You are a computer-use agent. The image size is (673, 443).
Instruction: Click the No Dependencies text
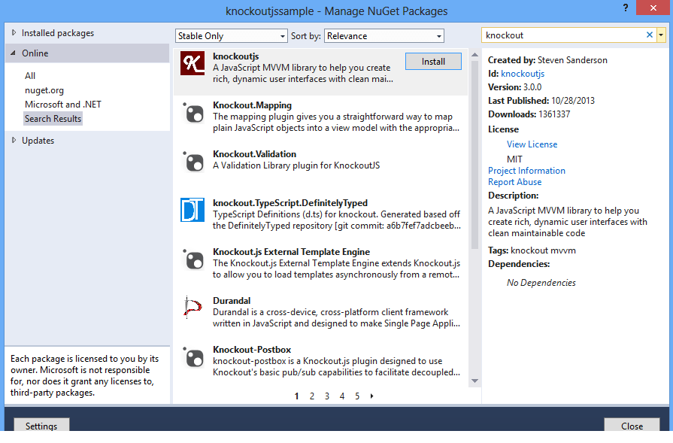click(x=541, y=283)
